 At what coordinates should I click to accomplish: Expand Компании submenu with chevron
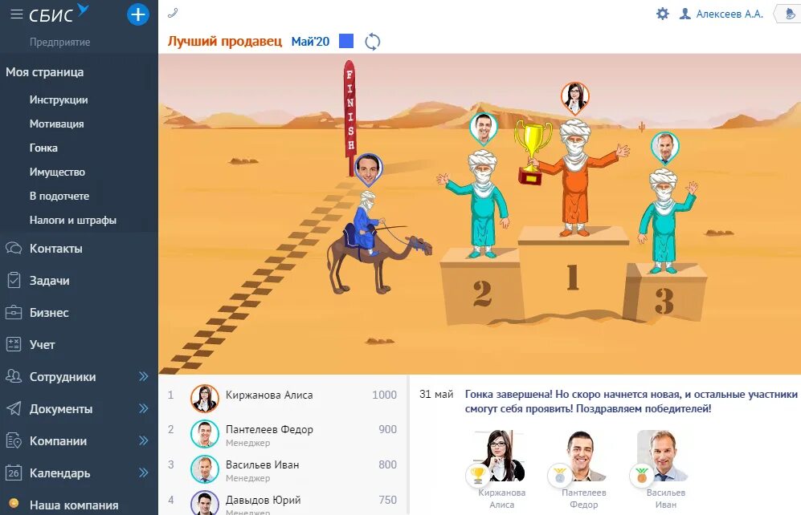click(144, 441)
